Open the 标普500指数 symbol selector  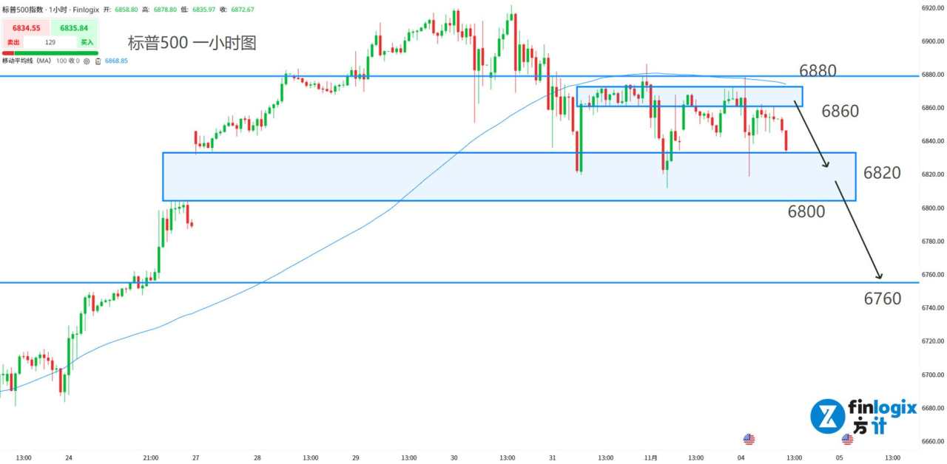[21, 9]
